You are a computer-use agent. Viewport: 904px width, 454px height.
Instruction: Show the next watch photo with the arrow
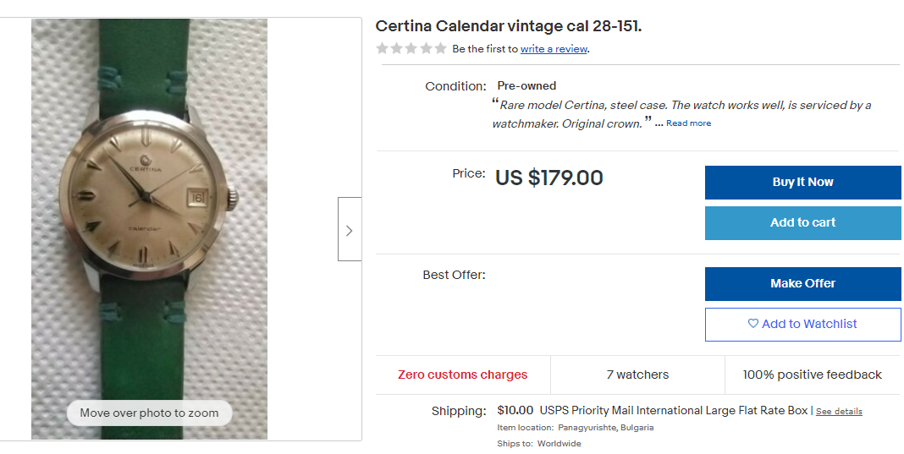tap(349, 229)
